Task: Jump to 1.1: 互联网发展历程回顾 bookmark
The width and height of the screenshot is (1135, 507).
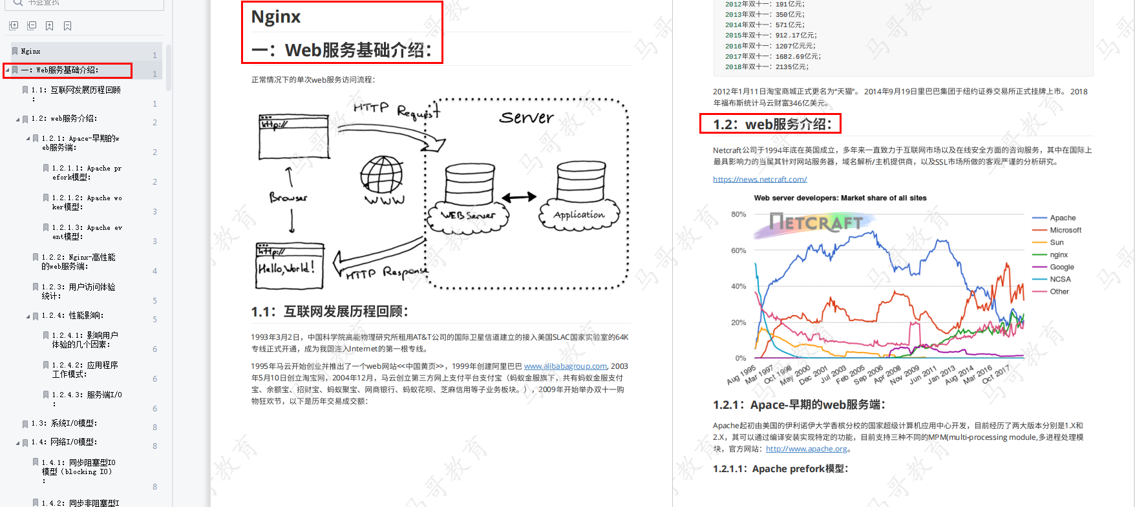Action: click(x=76, y=90)
